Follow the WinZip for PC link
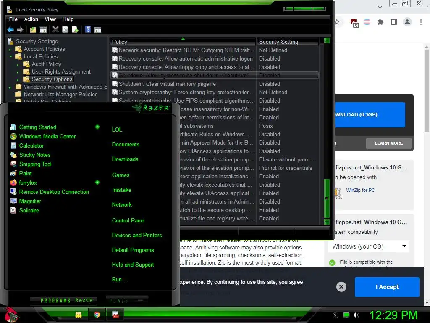Image resolution: width=430 pixels, height=323 pixels. point(360,190)
